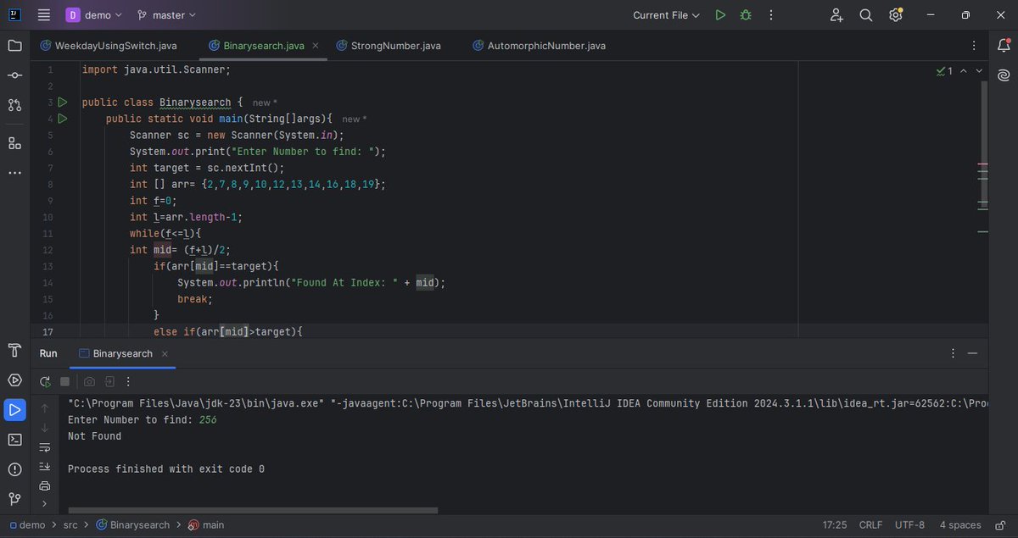Toggle soft-wrap in Run console
The width and height of the screenshot is (1018, 538).
(45, 447)
